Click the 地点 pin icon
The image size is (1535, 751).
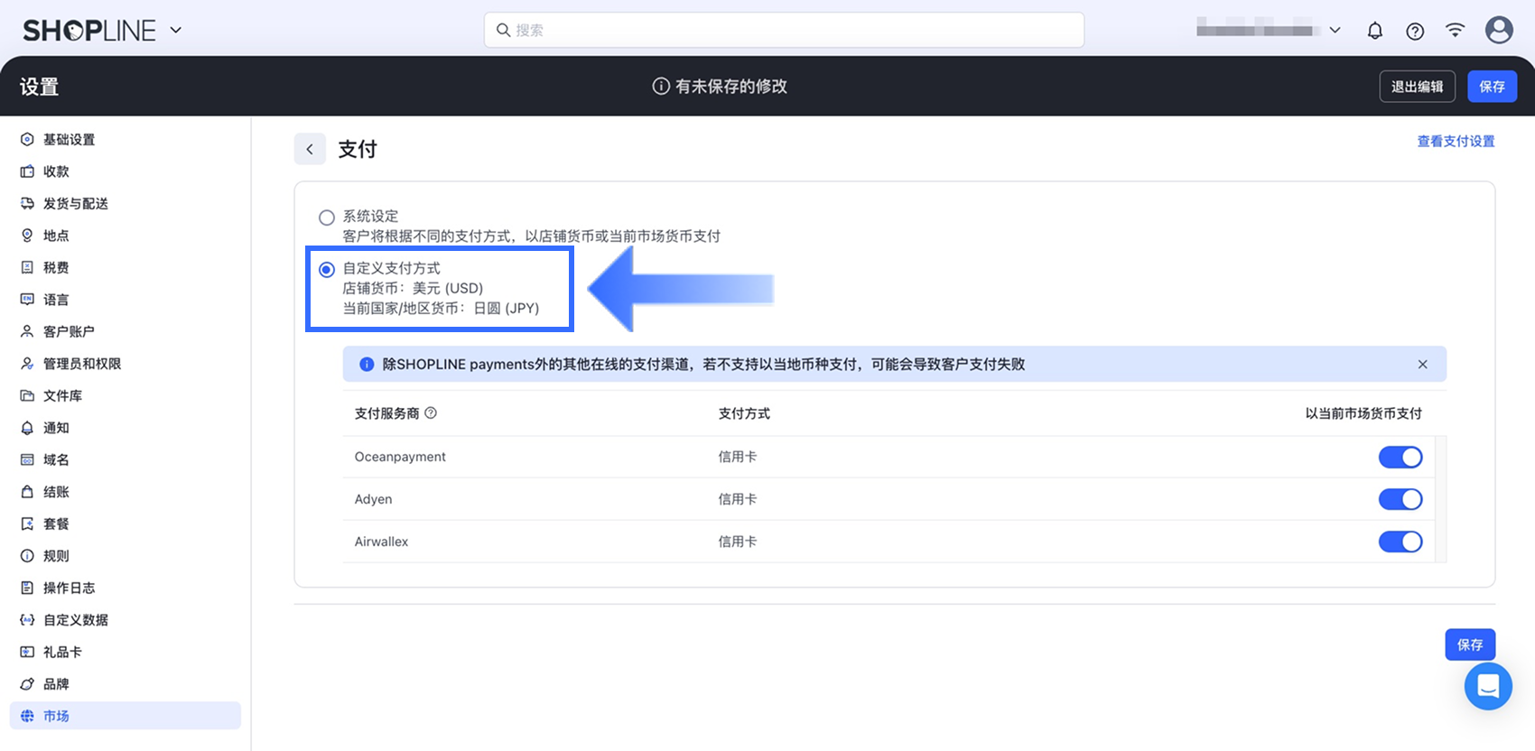27,236
